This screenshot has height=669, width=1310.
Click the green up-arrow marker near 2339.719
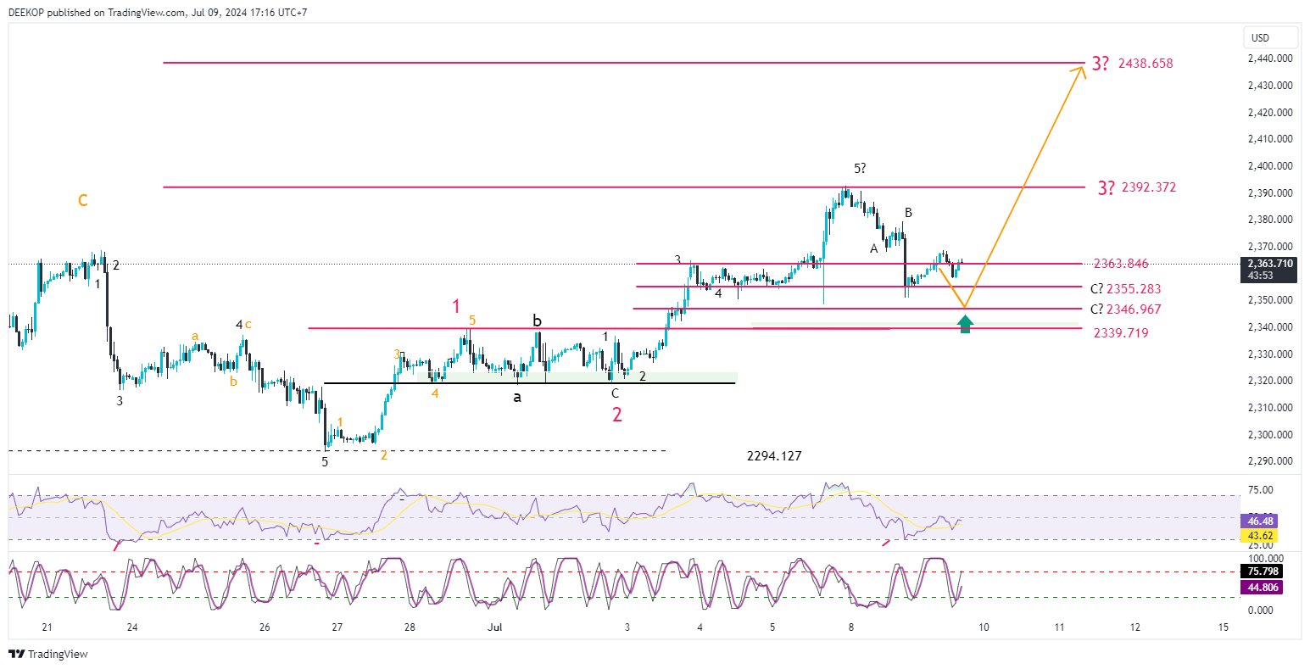point(965,324)
